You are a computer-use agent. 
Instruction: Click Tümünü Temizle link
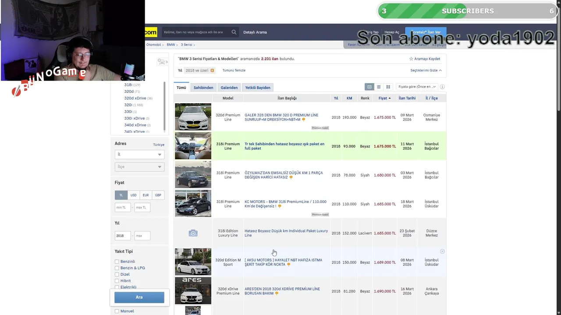(x=234, y=70)
